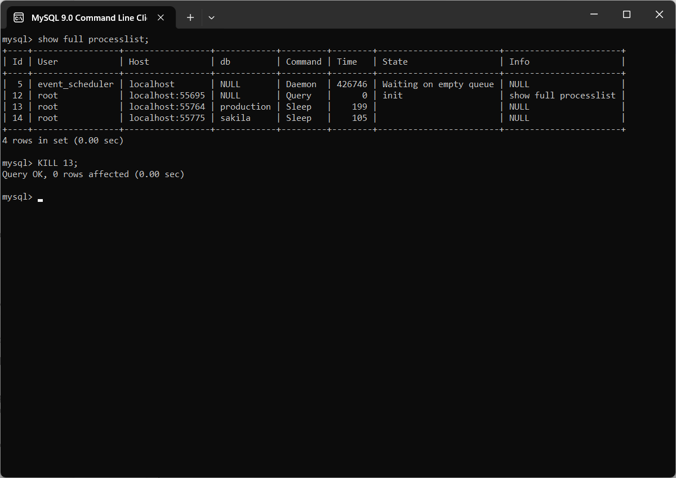Select process Id 14 in the list

click(x=17, y=118)
